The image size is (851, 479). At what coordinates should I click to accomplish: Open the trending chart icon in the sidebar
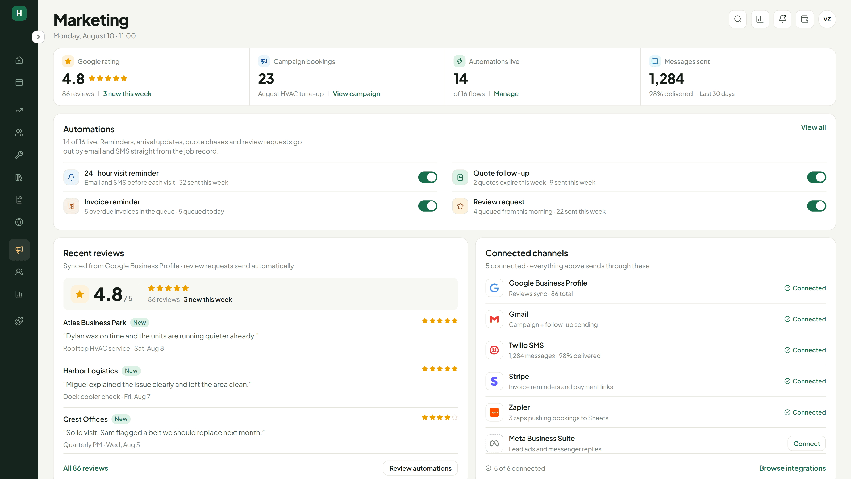(x=19, y=110)
